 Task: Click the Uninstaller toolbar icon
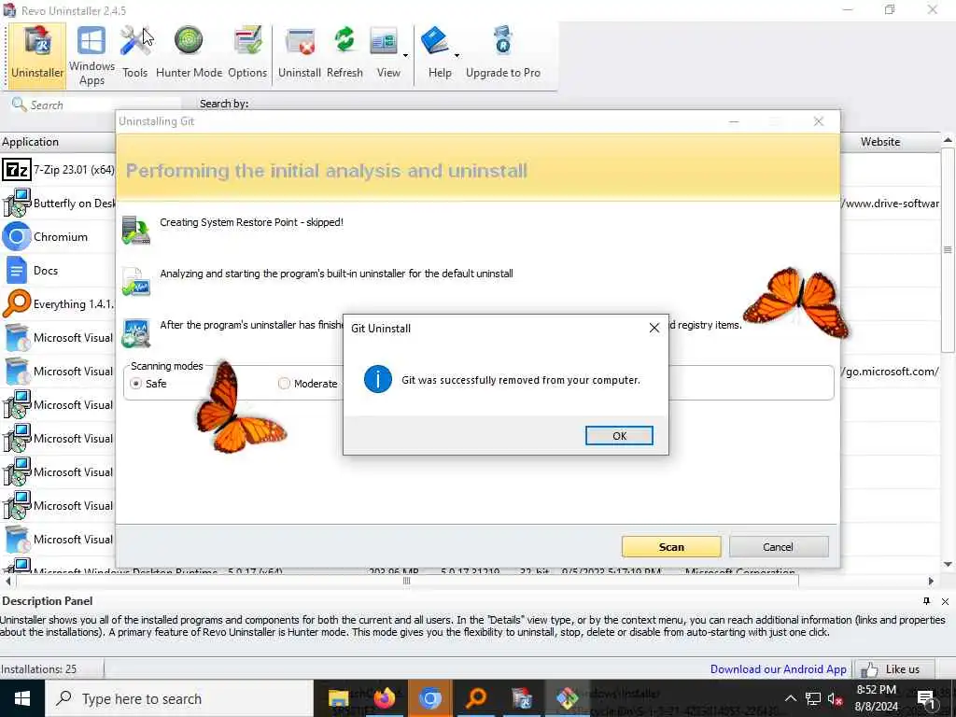point(37,54)
